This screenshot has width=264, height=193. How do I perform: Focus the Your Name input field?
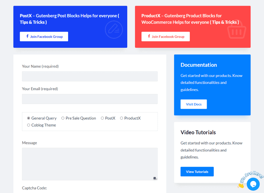(x=90, y=76)
